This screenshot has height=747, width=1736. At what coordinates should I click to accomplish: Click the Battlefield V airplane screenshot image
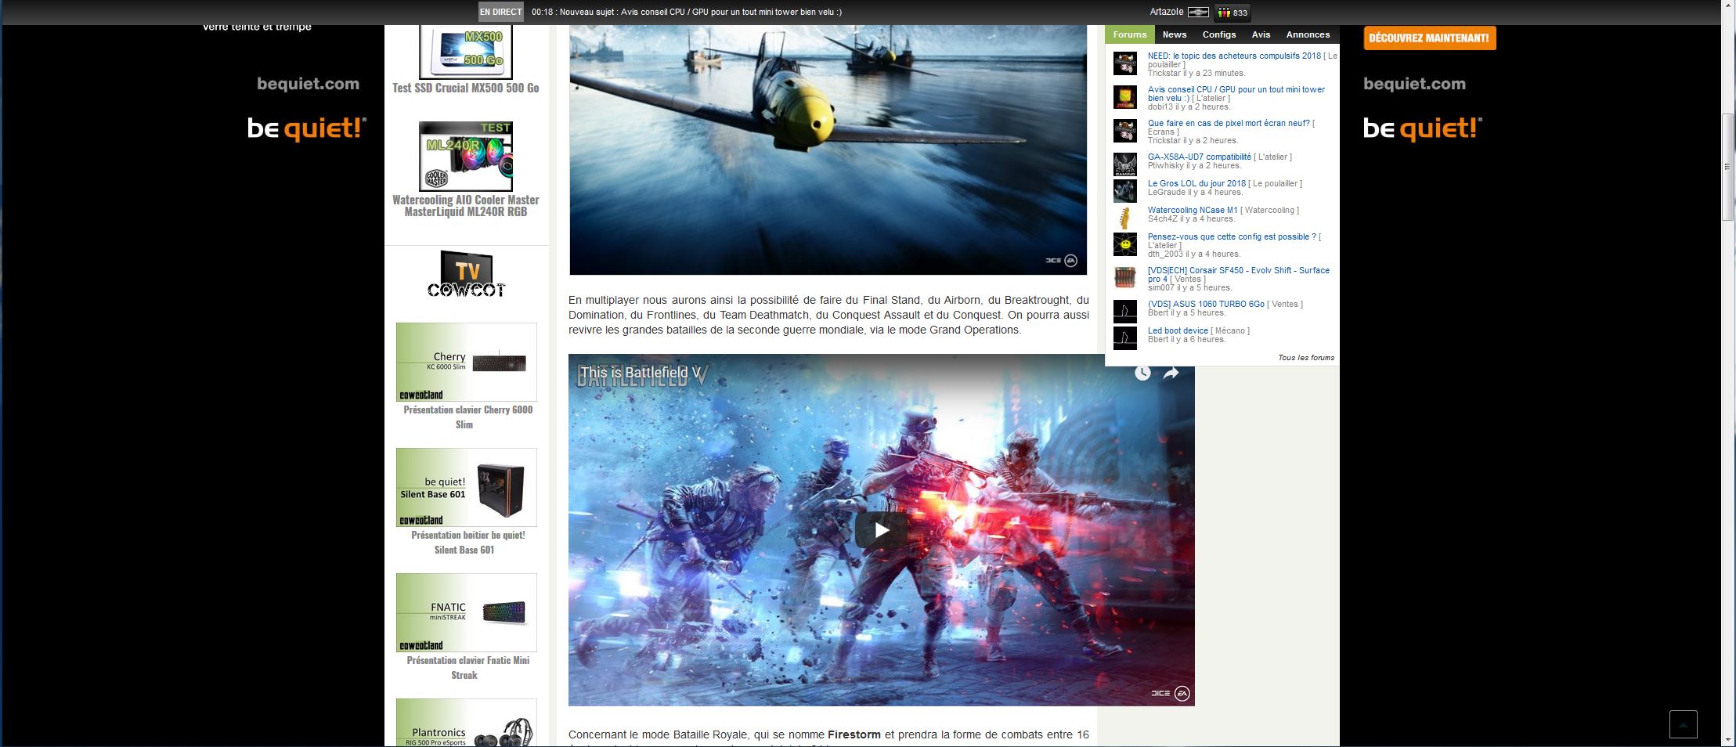coord(828,150)
